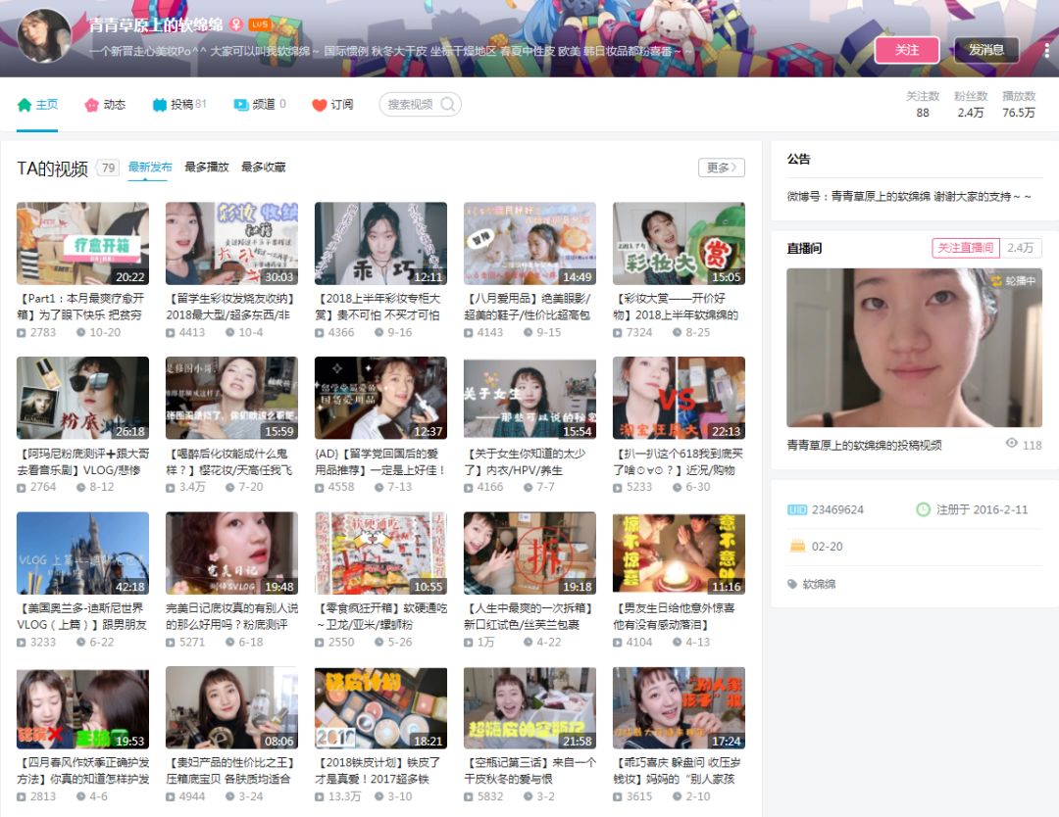The height and width of the screenshot is (817, 1059).
Task: Click the green clock icon next to 注册于 2016-2-11
Action: coord(922,508)
